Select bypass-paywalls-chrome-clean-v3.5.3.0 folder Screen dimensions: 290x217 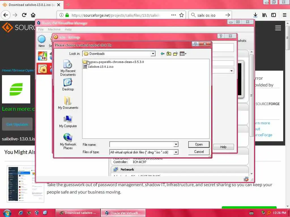(x=113, y=62)
